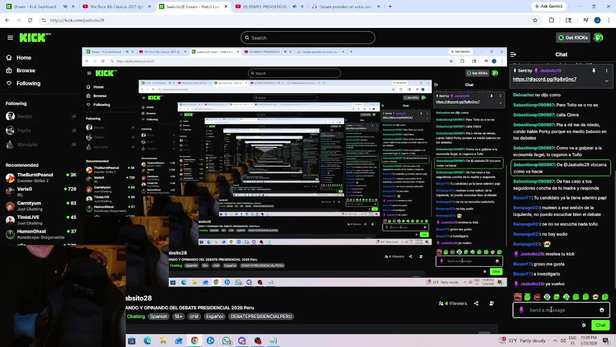Open WhatsApp from taskbar
This screenshot has height=347, width=616.
click(226, 341)
